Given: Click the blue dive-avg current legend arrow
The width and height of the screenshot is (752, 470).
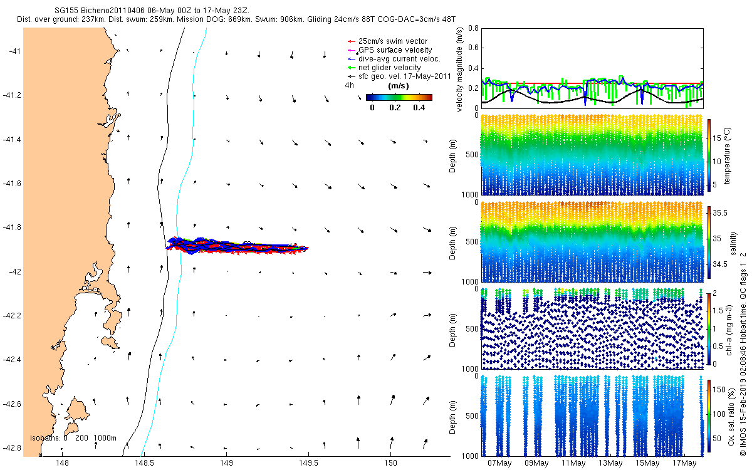Looking at the screenshot, I should coord(351,58).
